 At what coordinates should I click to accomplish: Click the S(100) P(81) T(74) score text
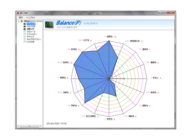tap(57, 124)
